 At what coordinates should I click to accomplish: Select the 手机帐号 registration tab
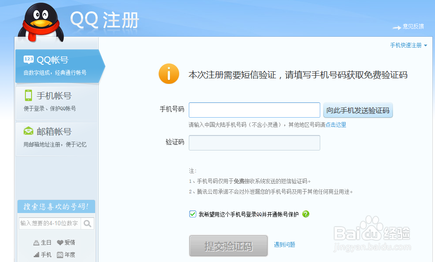pyautogui.click(x=57, y=103)
